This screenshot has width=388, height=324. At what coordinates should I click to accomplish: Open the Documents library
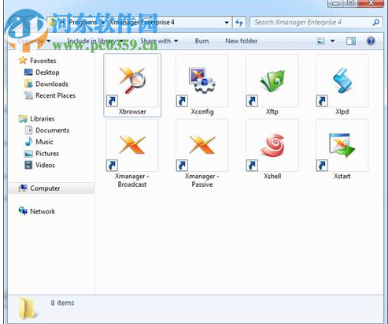pyautogui.click(x=46, y=130)
